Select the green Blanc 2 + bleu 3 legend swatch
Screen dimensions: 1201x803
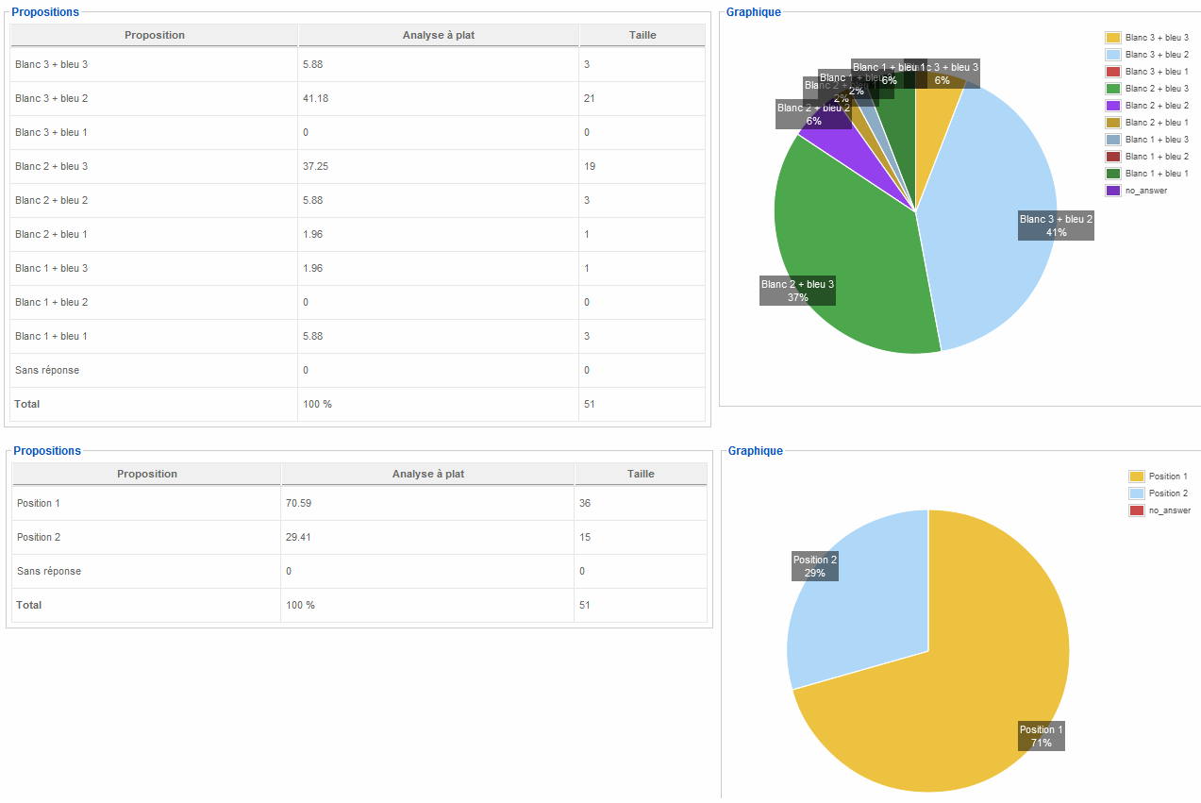[1112, 89]
